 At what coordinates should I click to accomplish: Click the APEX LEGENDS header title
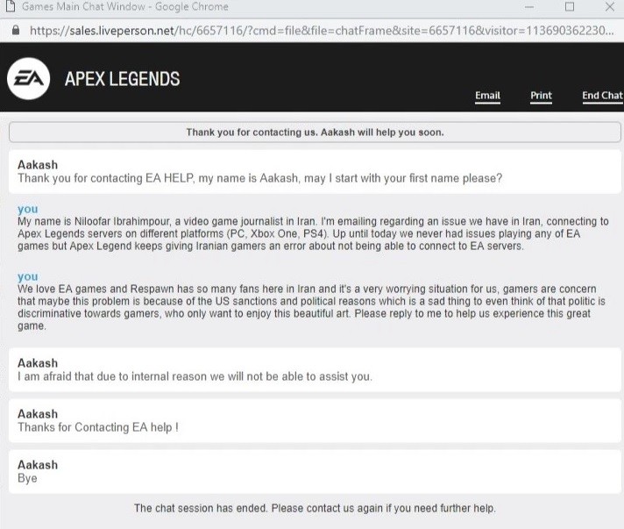[122, 79]
